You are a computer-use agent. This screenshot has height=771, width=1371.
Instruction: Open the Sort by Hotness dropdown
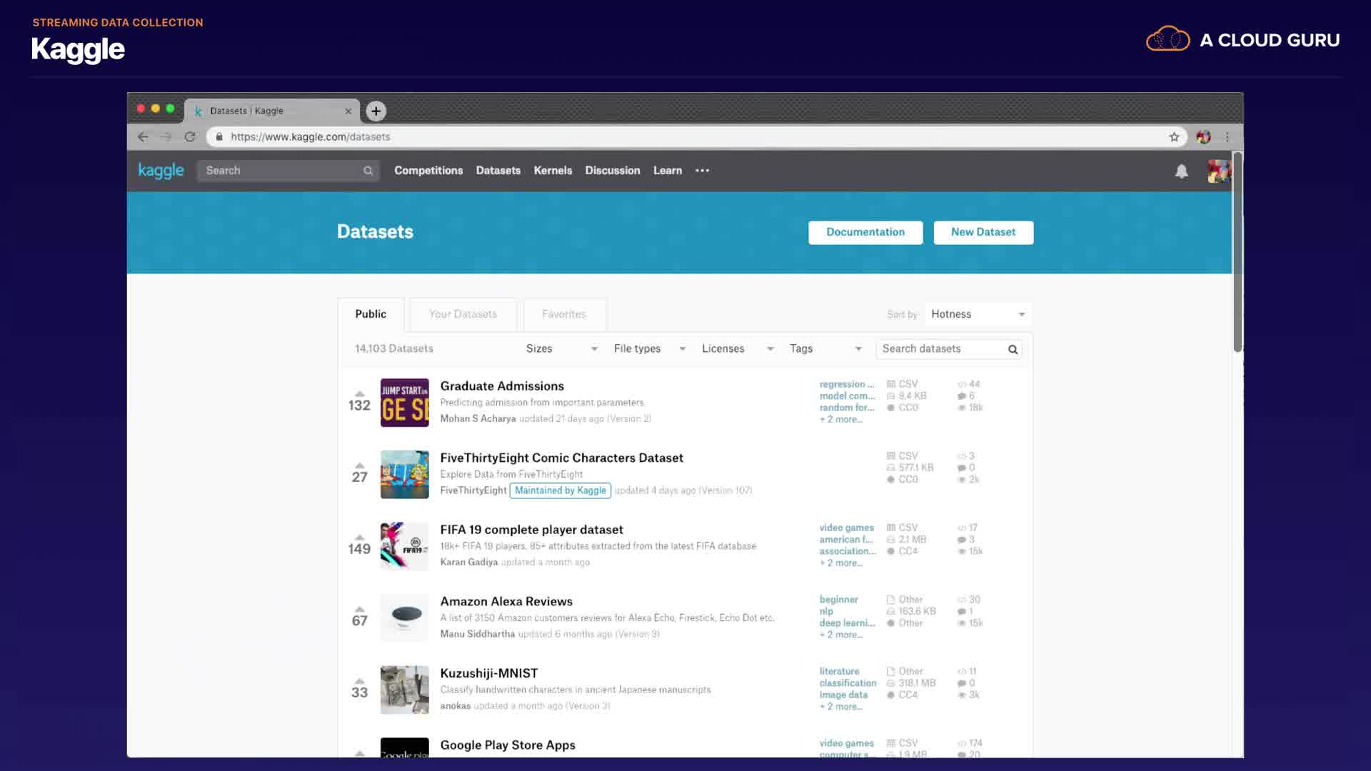[978, 314]
